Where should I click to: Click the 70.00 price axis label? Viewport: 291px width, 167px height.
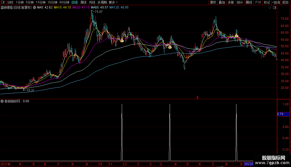point(285,19)
